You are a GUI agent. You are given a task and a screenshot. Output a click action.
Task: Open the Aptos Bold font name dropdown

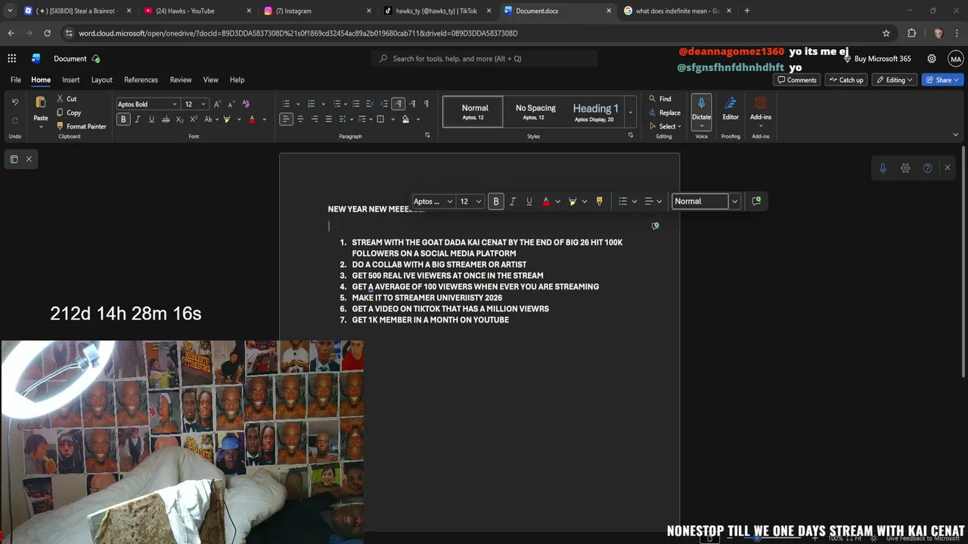(x=175, y=104)
